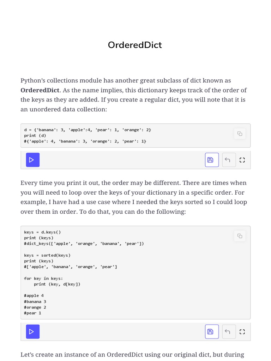Viewport: 271px width, 361px height.
Task: Click the "for key in keys:" line
Action: coord(43,278)
